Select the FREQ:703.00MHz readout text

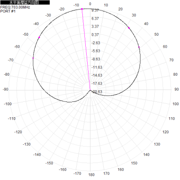coord(15,7)
